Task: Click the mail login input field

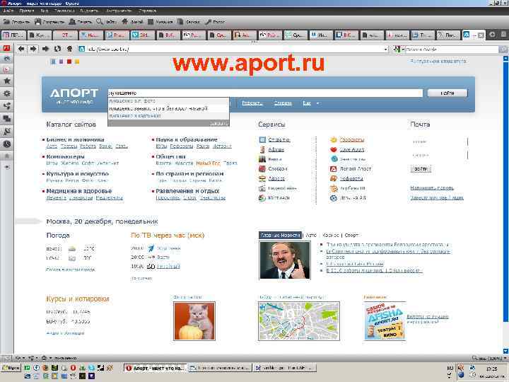Action: coord(439,141)
